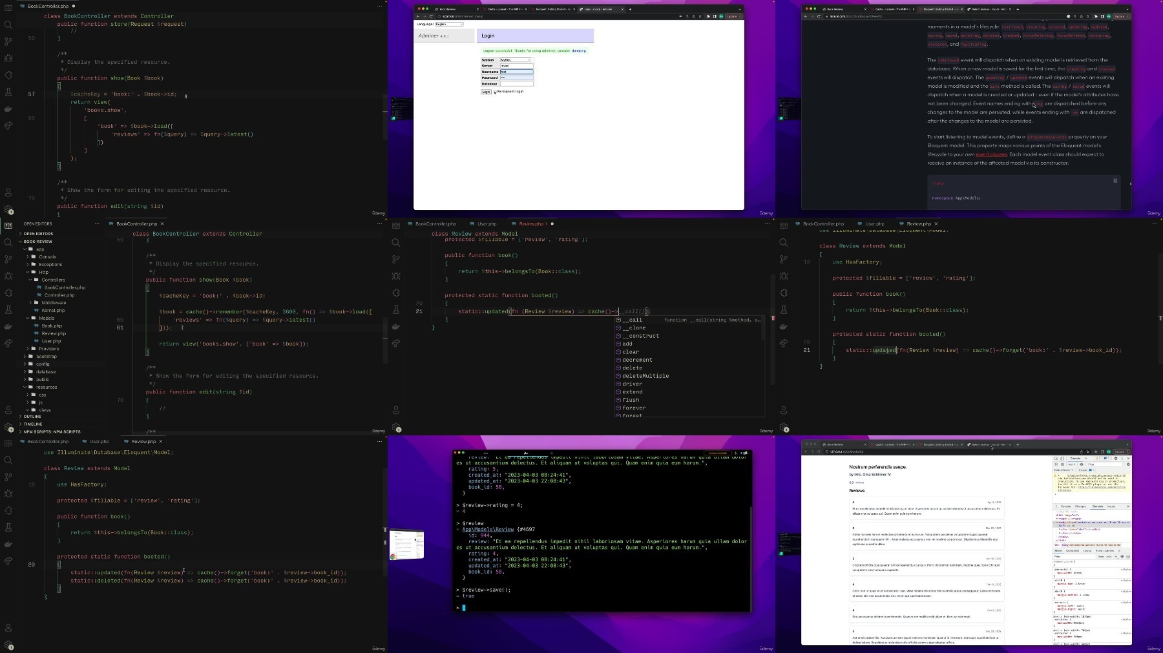Screen dimensions: 1163x653
Task: Open Testing flask icon in editor with Explorer sidebar
Action: point(8,309)
